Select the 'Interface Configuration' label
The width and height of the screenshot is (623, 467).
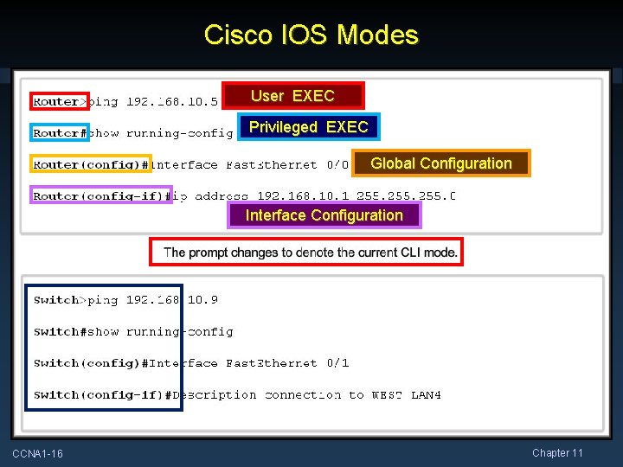click(x=324, y=214)
